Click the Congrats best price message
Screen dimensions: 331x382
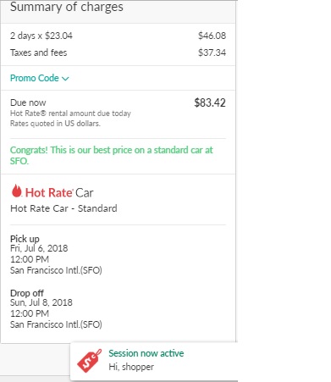[x=112, y=155]
